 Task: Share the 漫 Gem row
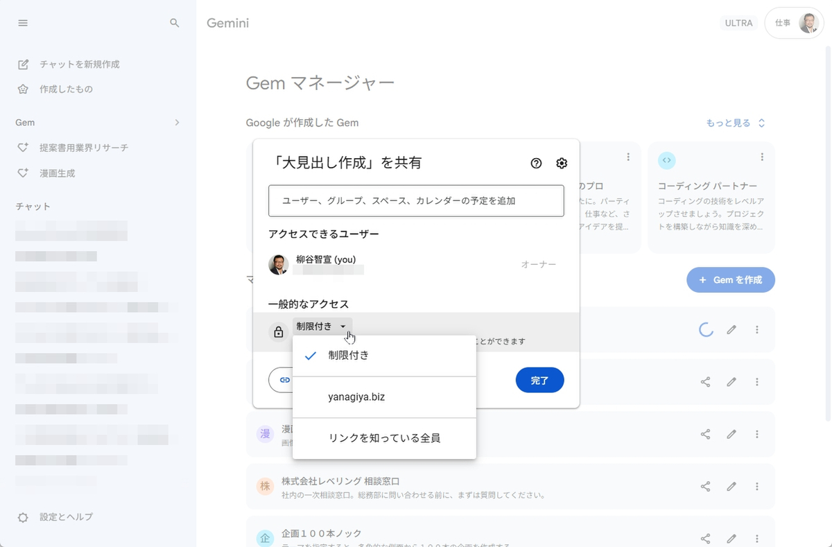click(705, 435)
